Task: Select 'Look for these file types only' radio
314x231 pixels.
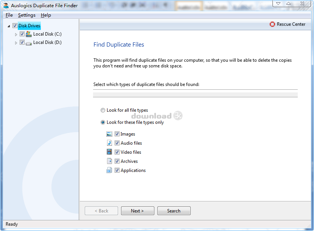Action: coord(103,122)
